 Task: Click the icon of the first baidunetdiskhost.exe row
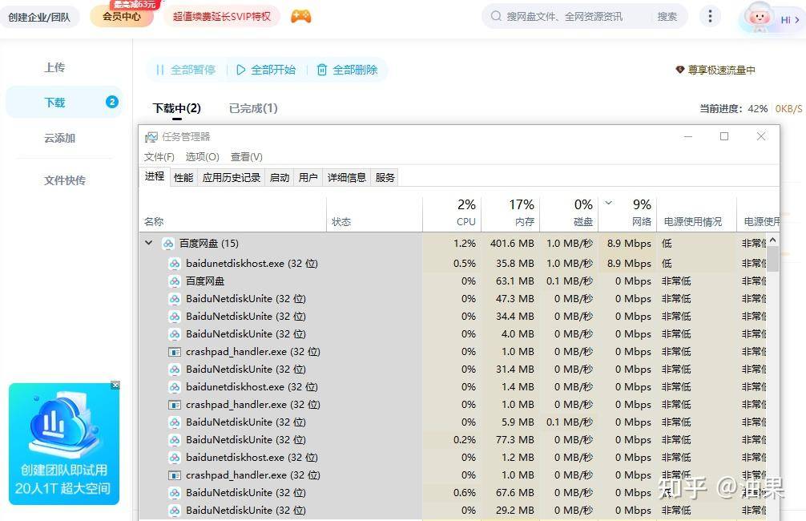click(175, 264)
